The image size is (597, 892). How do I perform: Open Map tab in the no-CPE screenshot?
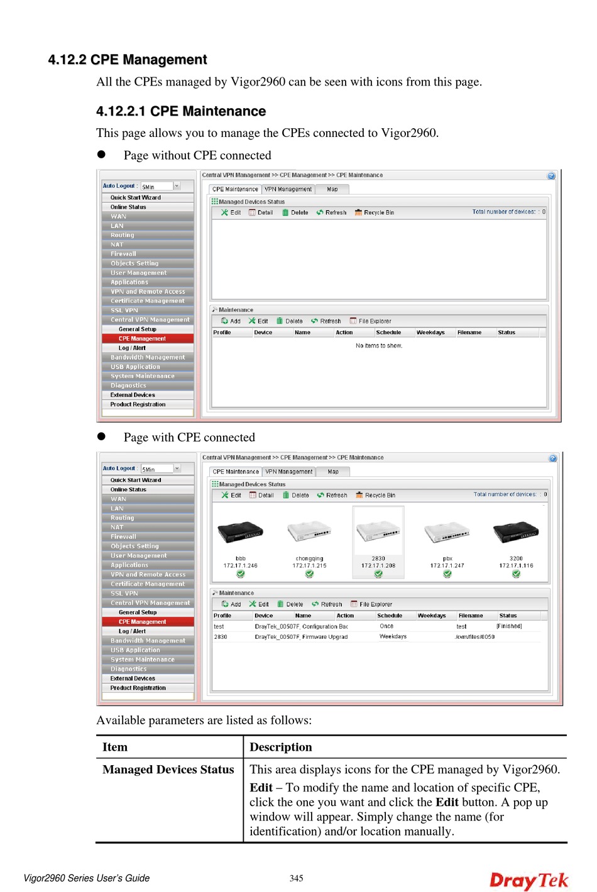point(332,189)
